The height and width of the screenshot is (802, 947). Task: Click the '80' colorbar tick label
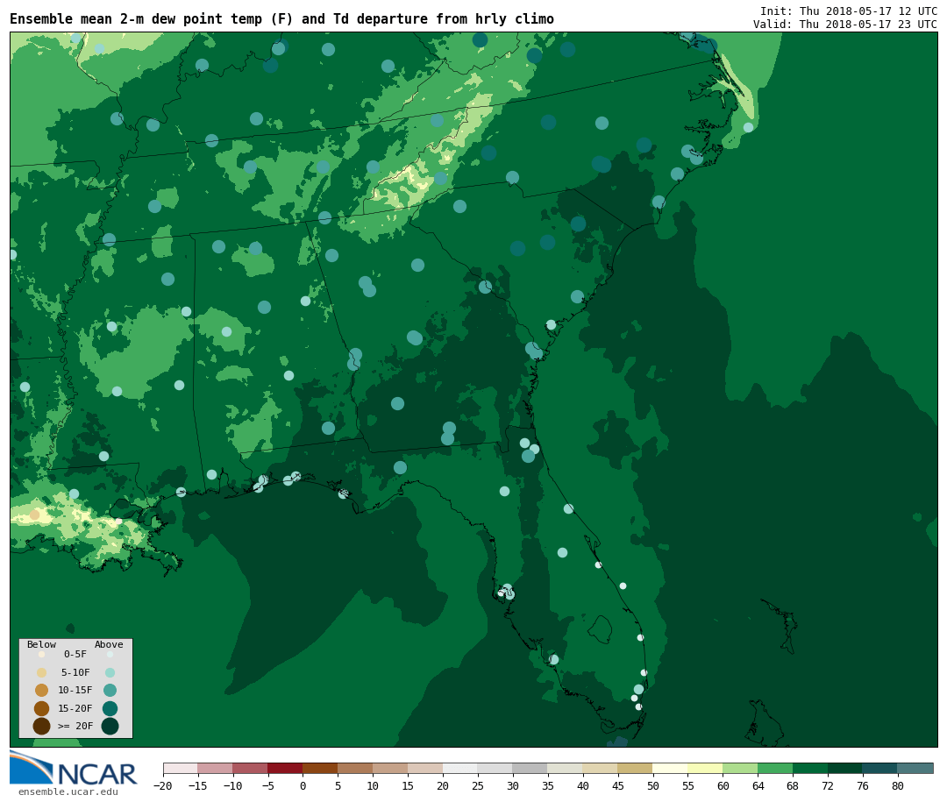click(x=898, y=785)
